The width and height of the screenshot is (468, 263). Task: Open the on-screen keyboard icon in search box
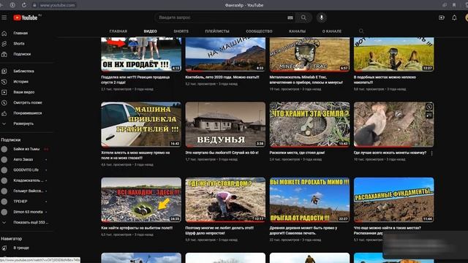tap(290, 18)
